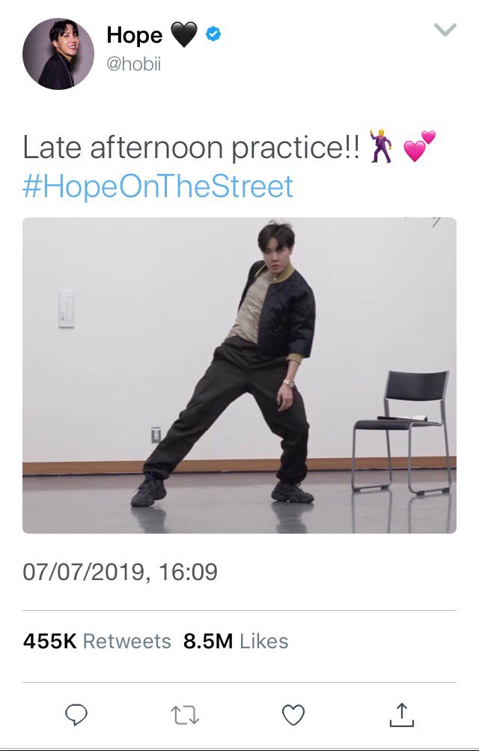The image size is (479, 751).
Task: Click the word Likes
Action: point(264,641)
